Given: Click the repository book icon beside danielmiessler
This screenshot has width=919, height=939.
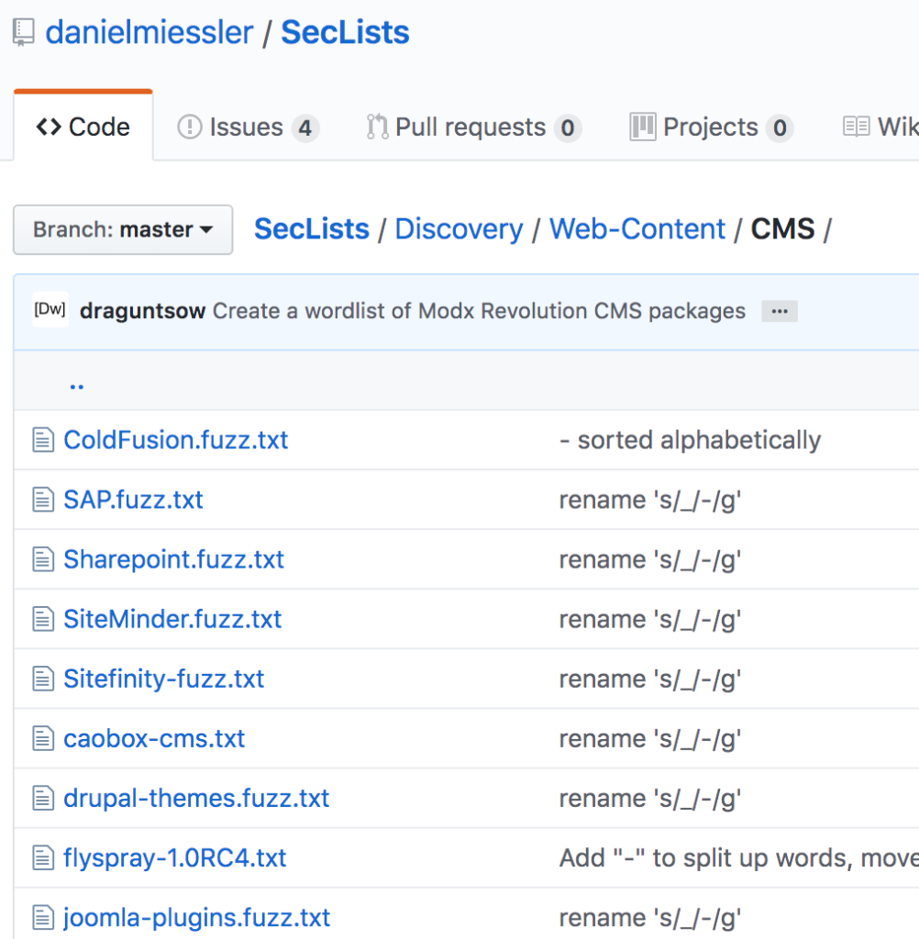Looking at the screenshot, I should (23, 33).
